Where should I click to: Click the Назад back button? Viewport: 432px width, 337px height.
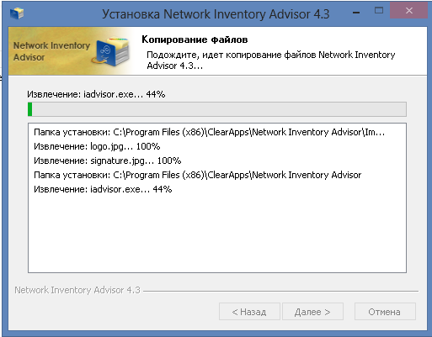click(x=249, y=312)
